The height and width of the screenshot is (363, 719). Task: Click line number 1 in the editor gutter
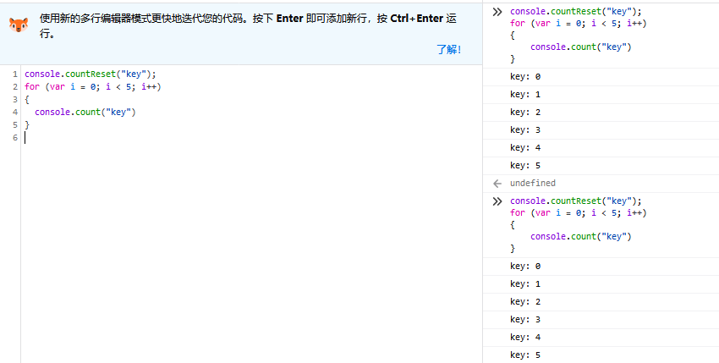tap(15, 74)
